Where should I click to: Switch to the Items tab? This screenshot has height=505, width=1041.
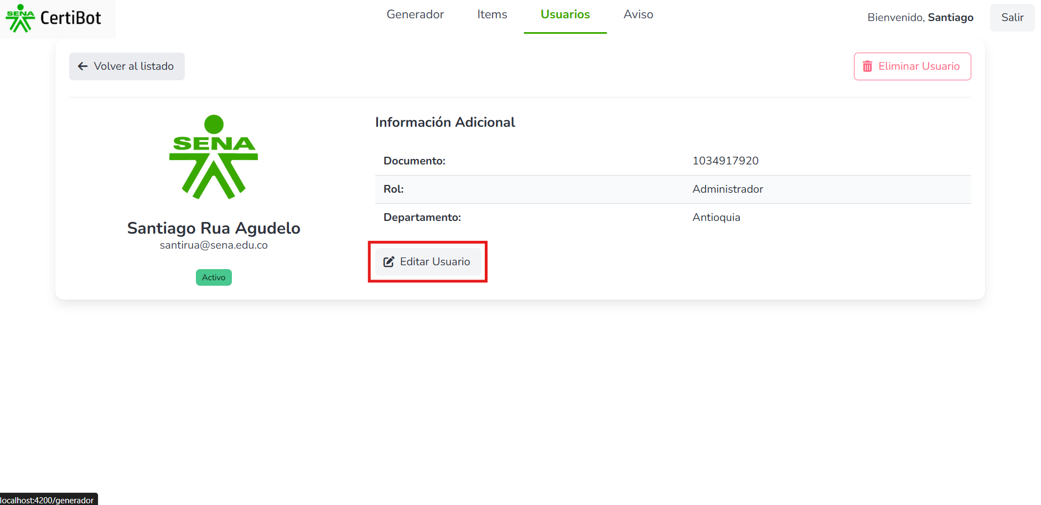click(492, 15)
